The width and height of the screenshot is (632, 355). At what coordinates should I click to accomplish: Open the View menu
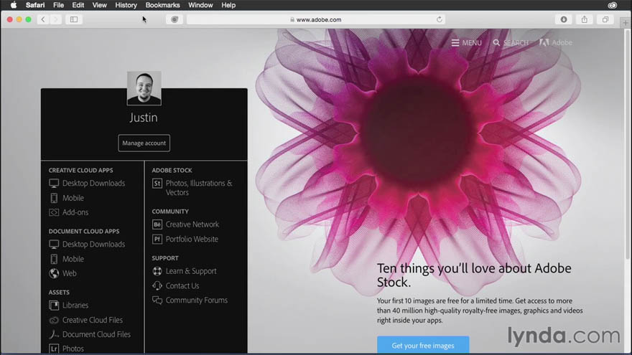click(100, 5)
